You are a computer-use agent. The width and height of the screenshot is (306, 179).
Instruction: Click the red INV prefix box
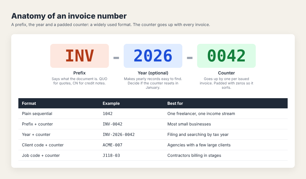pyautogui.click(x=80, y=56)
